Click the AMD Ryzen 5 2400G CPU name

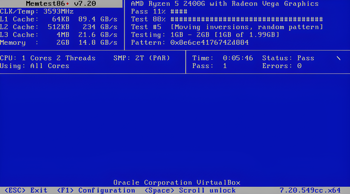click(225, 4)
